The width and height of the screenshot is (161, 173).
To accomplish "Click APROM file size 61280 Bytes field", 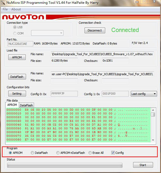I will pyautogui.click(x=64, y=61).
